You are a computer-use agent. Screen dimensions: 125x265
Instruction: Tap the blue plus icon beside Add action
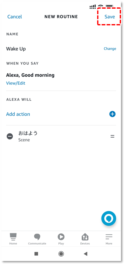(x=112, y=114)
